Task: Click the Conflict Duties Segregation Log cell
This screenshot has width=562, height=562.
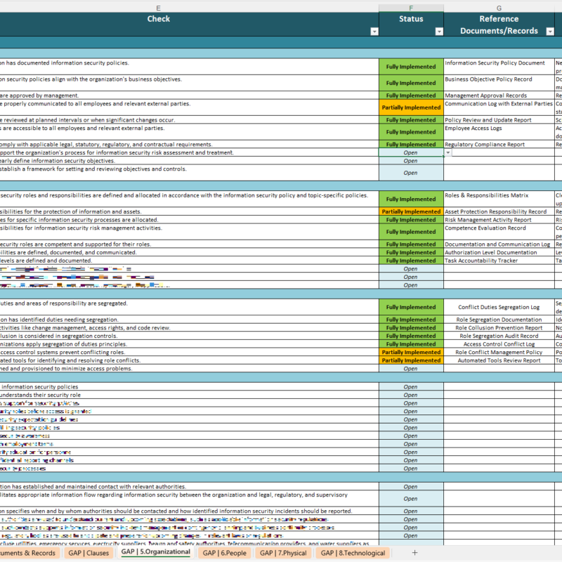Action: click(x=499, y=307)
